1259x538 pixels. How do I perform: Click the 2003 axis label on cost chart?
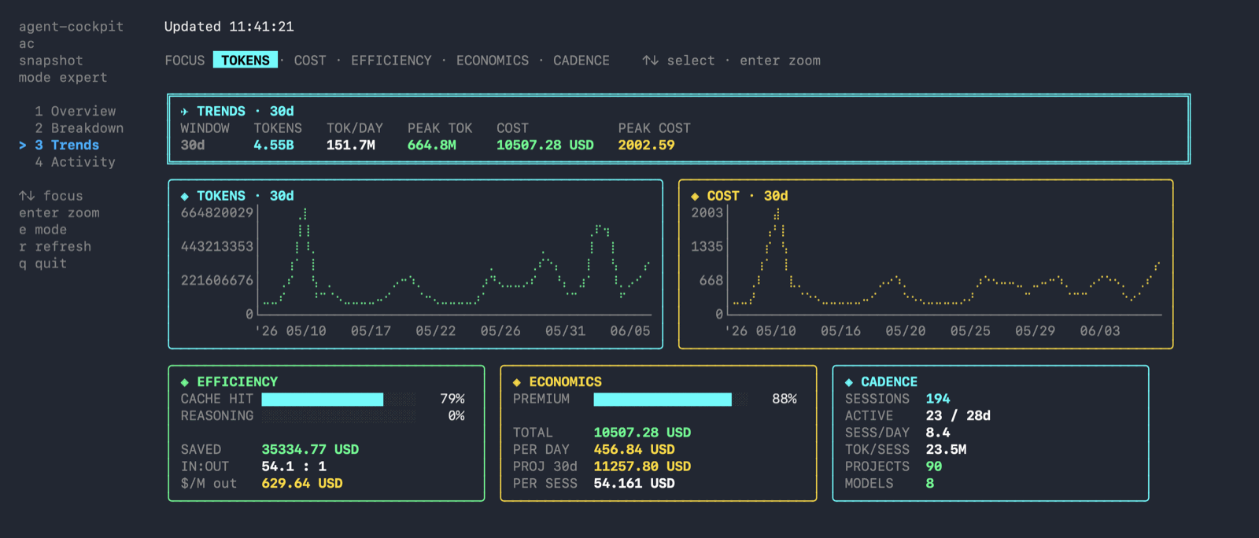tap(707, 213)
